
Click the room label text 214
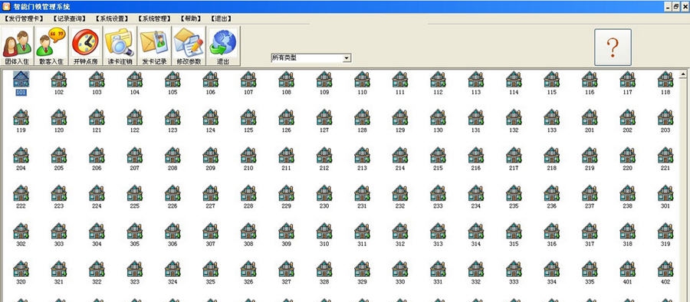tap(400, 168)
